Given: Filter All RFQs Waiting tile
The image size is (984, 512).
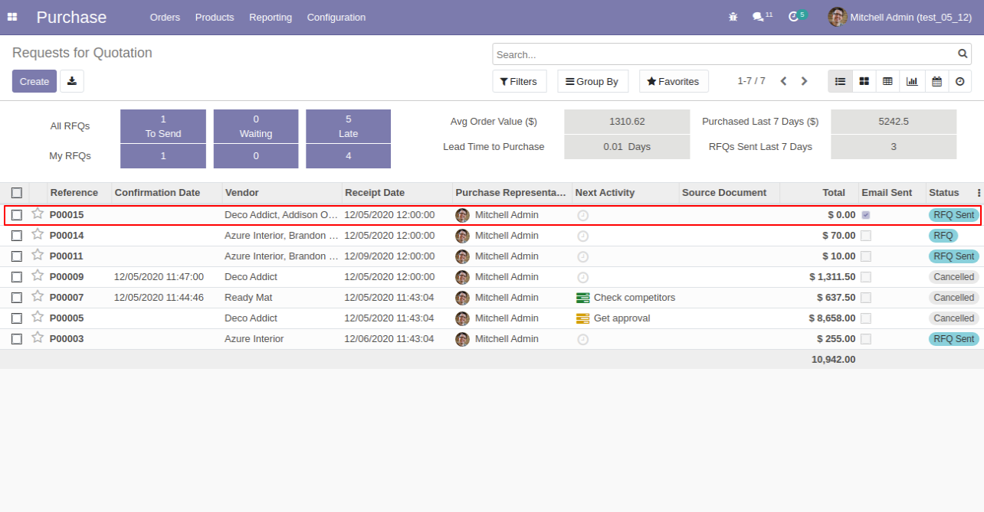Looking at the screenshot, I should click(256, 126).
